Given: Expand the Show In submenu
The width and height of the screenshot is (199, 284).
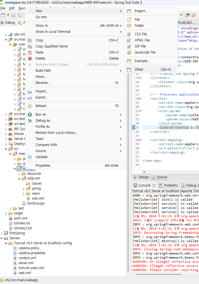Looking at the screenshot, I should (75, 26).
